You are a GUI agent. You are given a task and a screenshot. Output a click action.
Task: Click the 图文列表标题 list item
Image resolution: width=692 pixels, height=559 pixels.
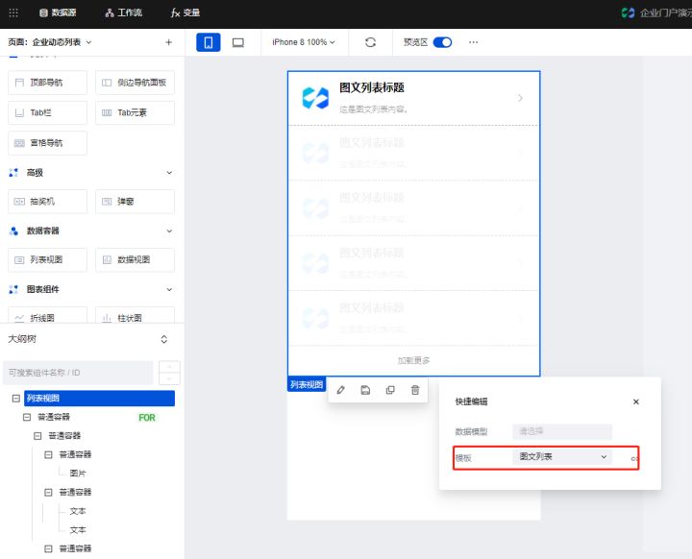coord(413,98)
